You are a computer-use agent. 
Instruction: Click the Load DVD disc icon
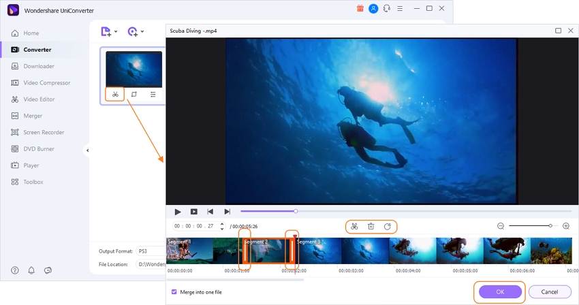[x=133, y=32]
